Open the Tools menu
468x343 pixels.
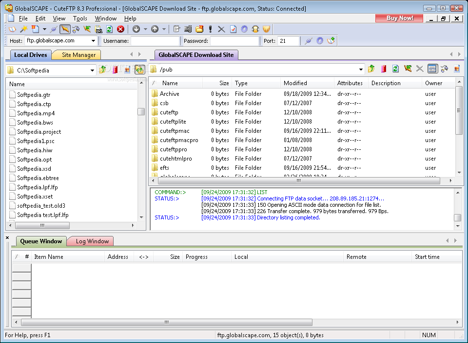(80, 18)
